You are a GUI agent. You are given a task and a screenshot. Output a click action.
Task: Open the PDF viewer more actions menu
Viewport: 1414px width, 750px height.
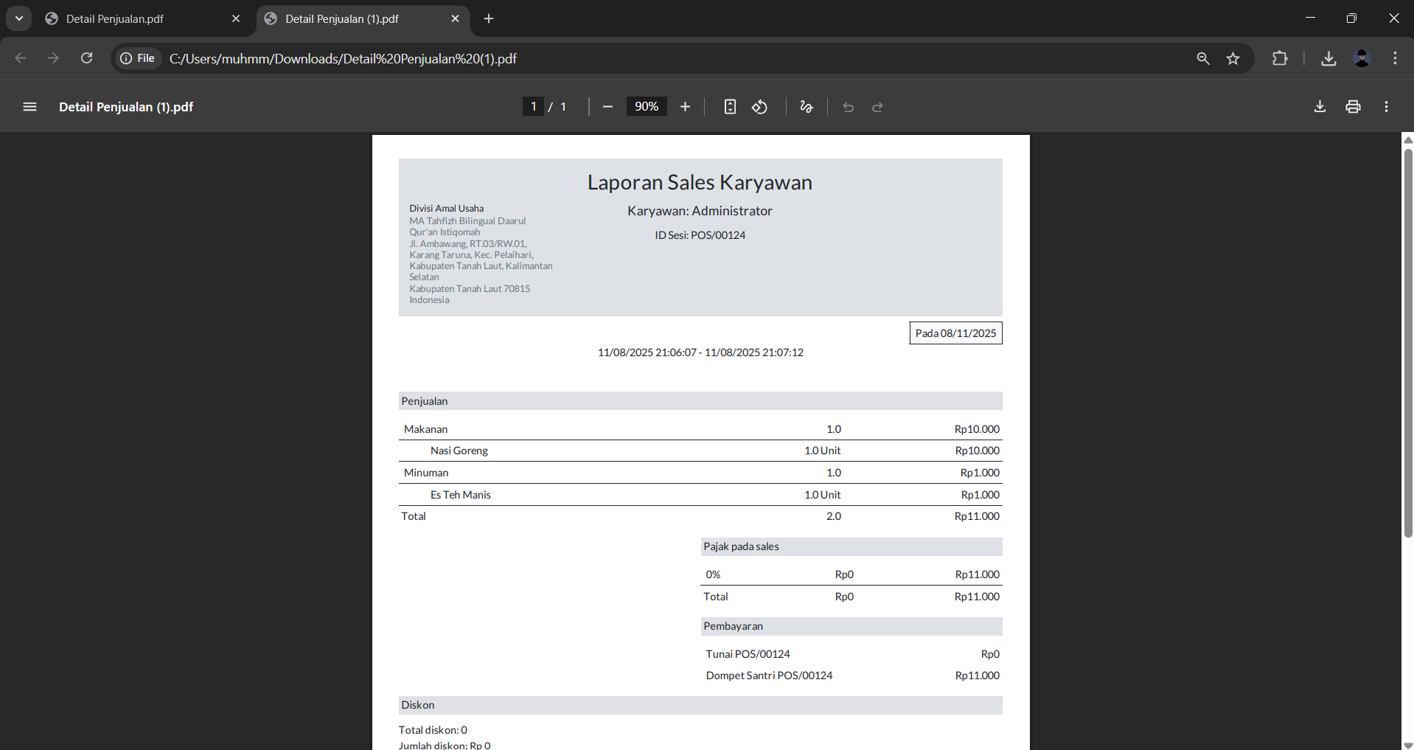1386,107
